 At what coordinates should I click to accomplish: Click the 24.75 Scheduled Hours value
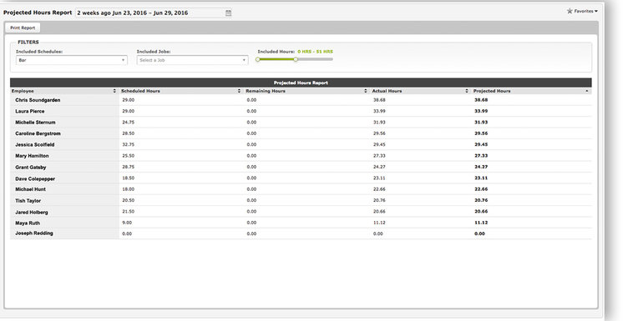pos(129,123)
